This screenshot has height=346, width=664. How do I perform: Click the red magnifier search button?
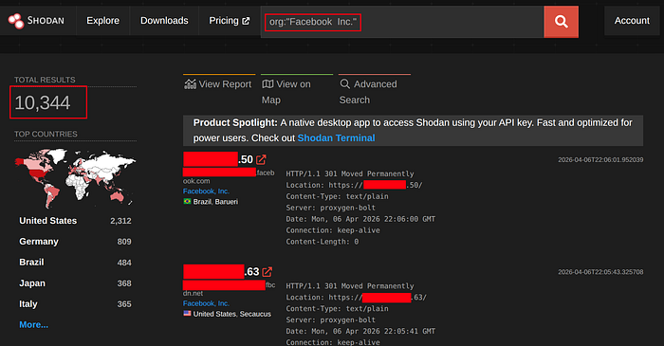[562, 22]
